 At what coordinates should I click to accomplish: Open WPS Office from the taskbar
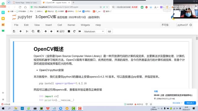point(48,108)
